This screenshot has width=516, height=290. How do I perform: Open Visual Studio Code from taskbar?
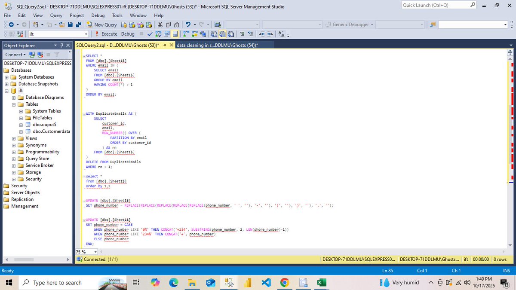click(266, 282)
